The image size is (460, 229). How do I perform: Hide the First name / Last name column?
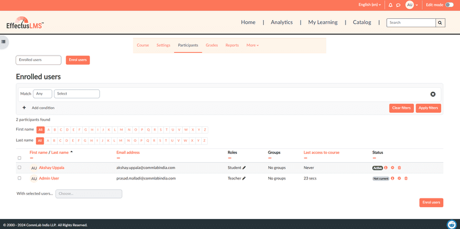[x=32, y=158]
